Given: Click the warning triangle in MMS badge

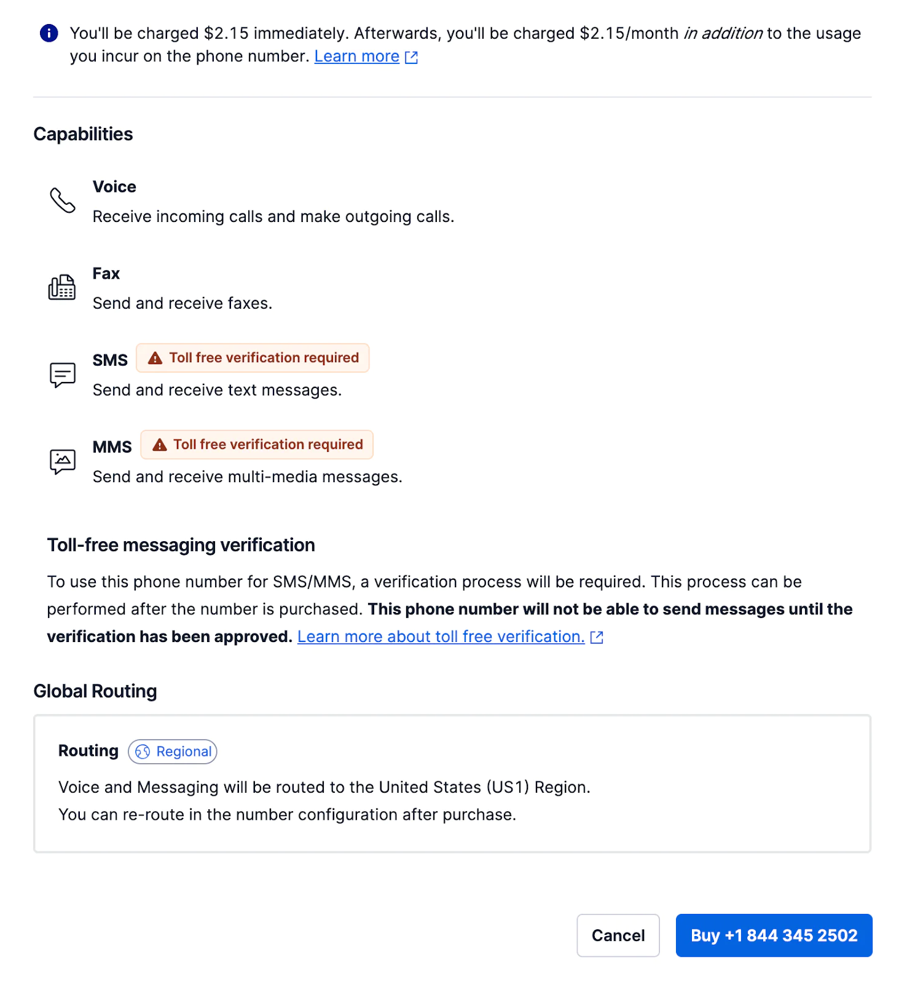Looking at the screenshot, I should click(x=160, y=445).
